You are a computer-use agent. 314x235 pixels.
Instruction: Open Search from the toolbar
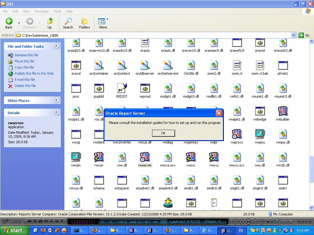point(68,23)
